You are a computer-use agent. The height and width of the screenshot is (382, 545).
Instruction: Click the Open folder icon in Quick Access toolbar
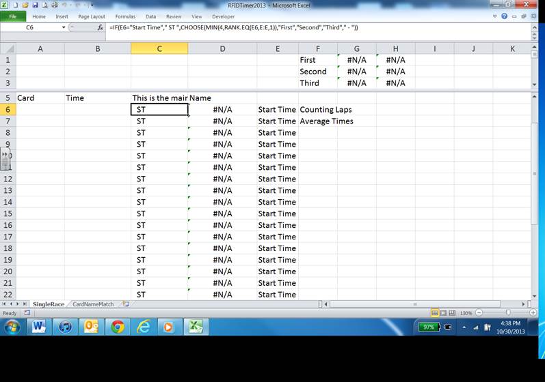pyautogui.click(x=25, y=5)
